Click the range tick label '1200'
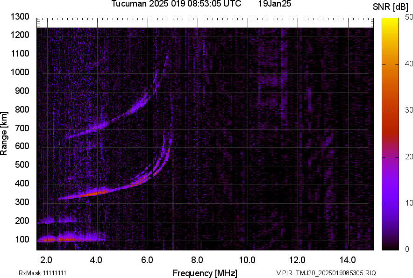Image resolution: width=413 pixels, height=278 pixels. point(20,35)
